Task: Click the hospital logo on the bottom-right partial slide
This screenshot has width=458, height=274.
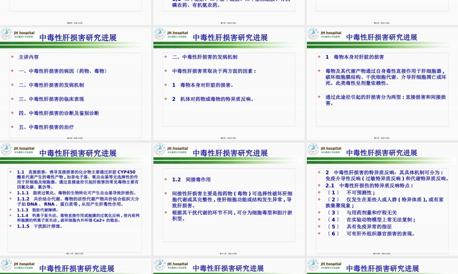Action: point(313,266)
